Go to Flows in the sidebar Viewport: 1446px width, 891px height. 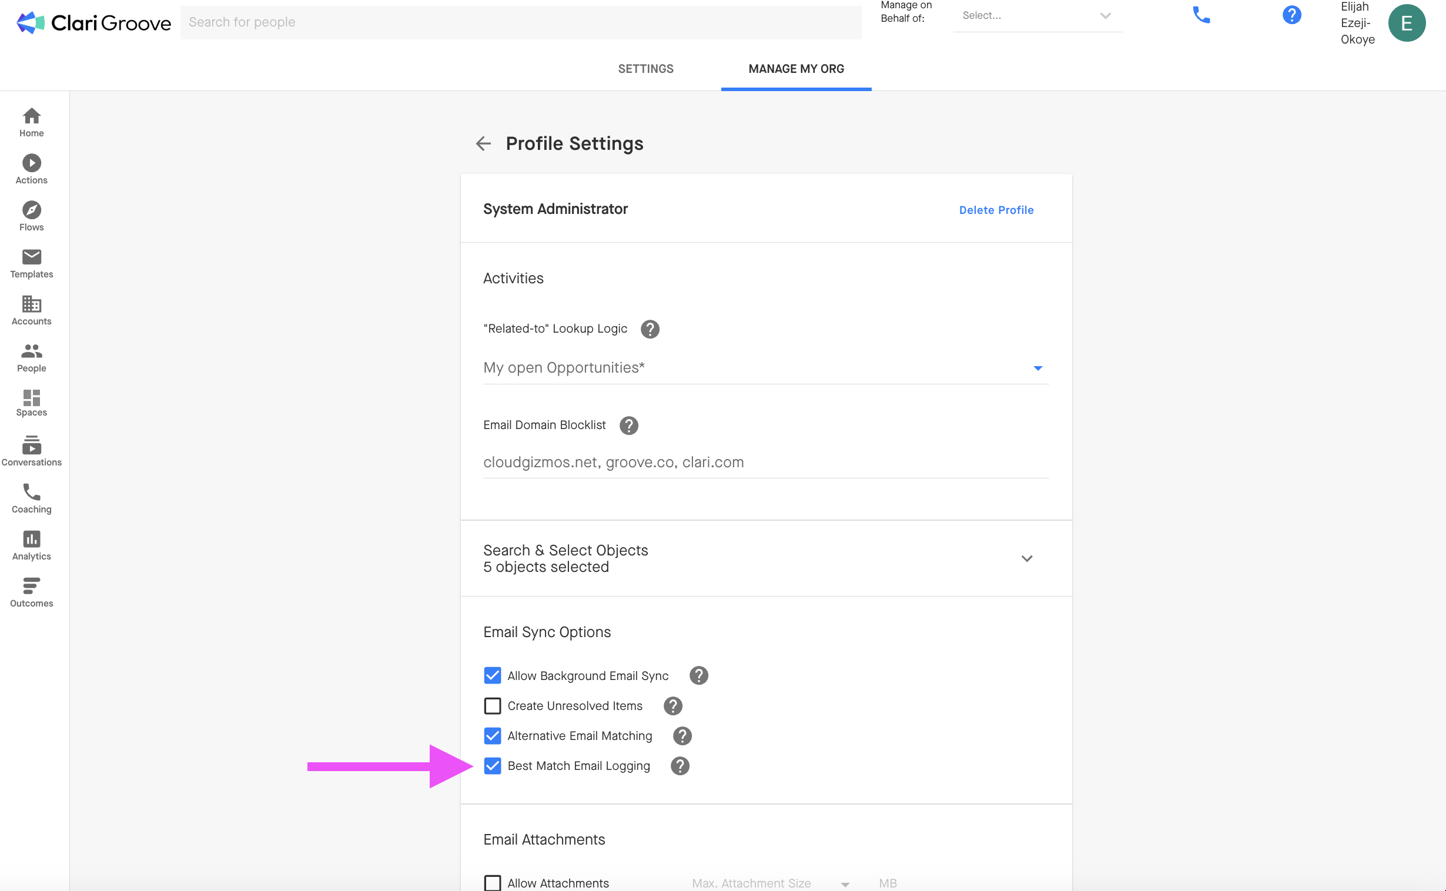[x=31, y=217]
